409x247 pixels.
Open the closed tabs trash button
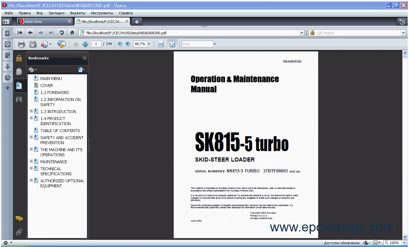click(x=402, y=22)
